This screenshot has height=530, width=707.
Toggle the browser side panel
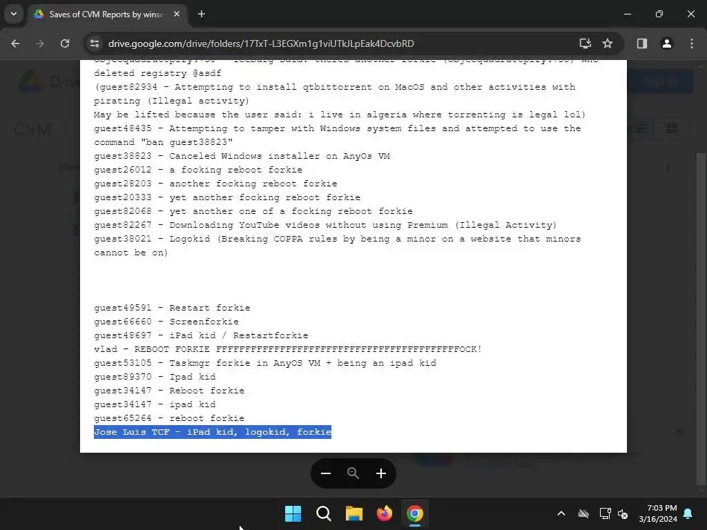point(642,43)
